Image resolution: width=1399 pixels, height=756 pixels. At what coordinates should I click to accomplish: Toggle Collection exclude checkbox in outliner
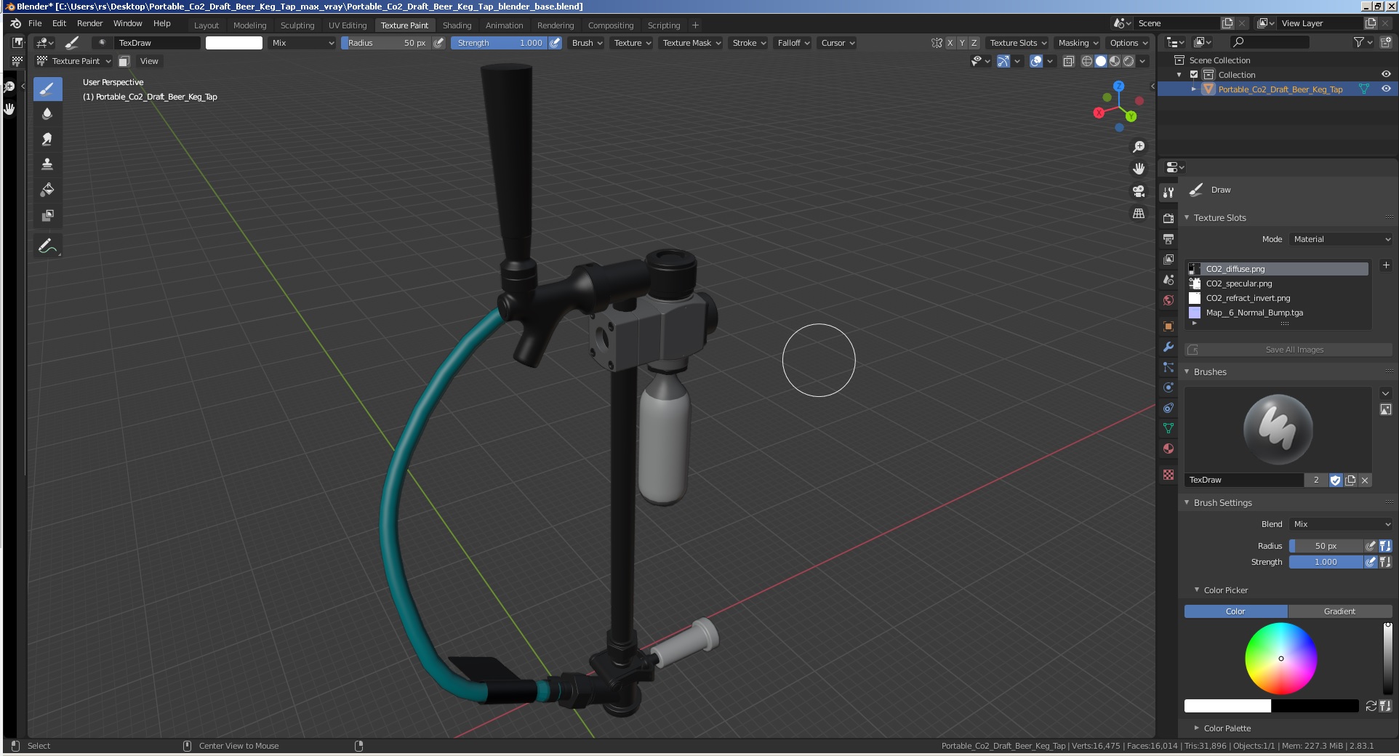[x=1194, y=75]
